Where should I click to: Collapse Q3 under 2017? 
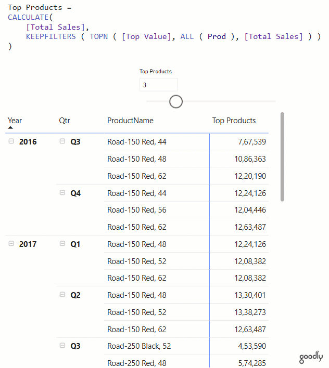62,346
